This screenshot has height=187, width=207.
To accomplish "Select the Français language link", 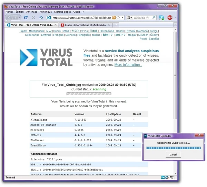I will click(x=58, y=35).
